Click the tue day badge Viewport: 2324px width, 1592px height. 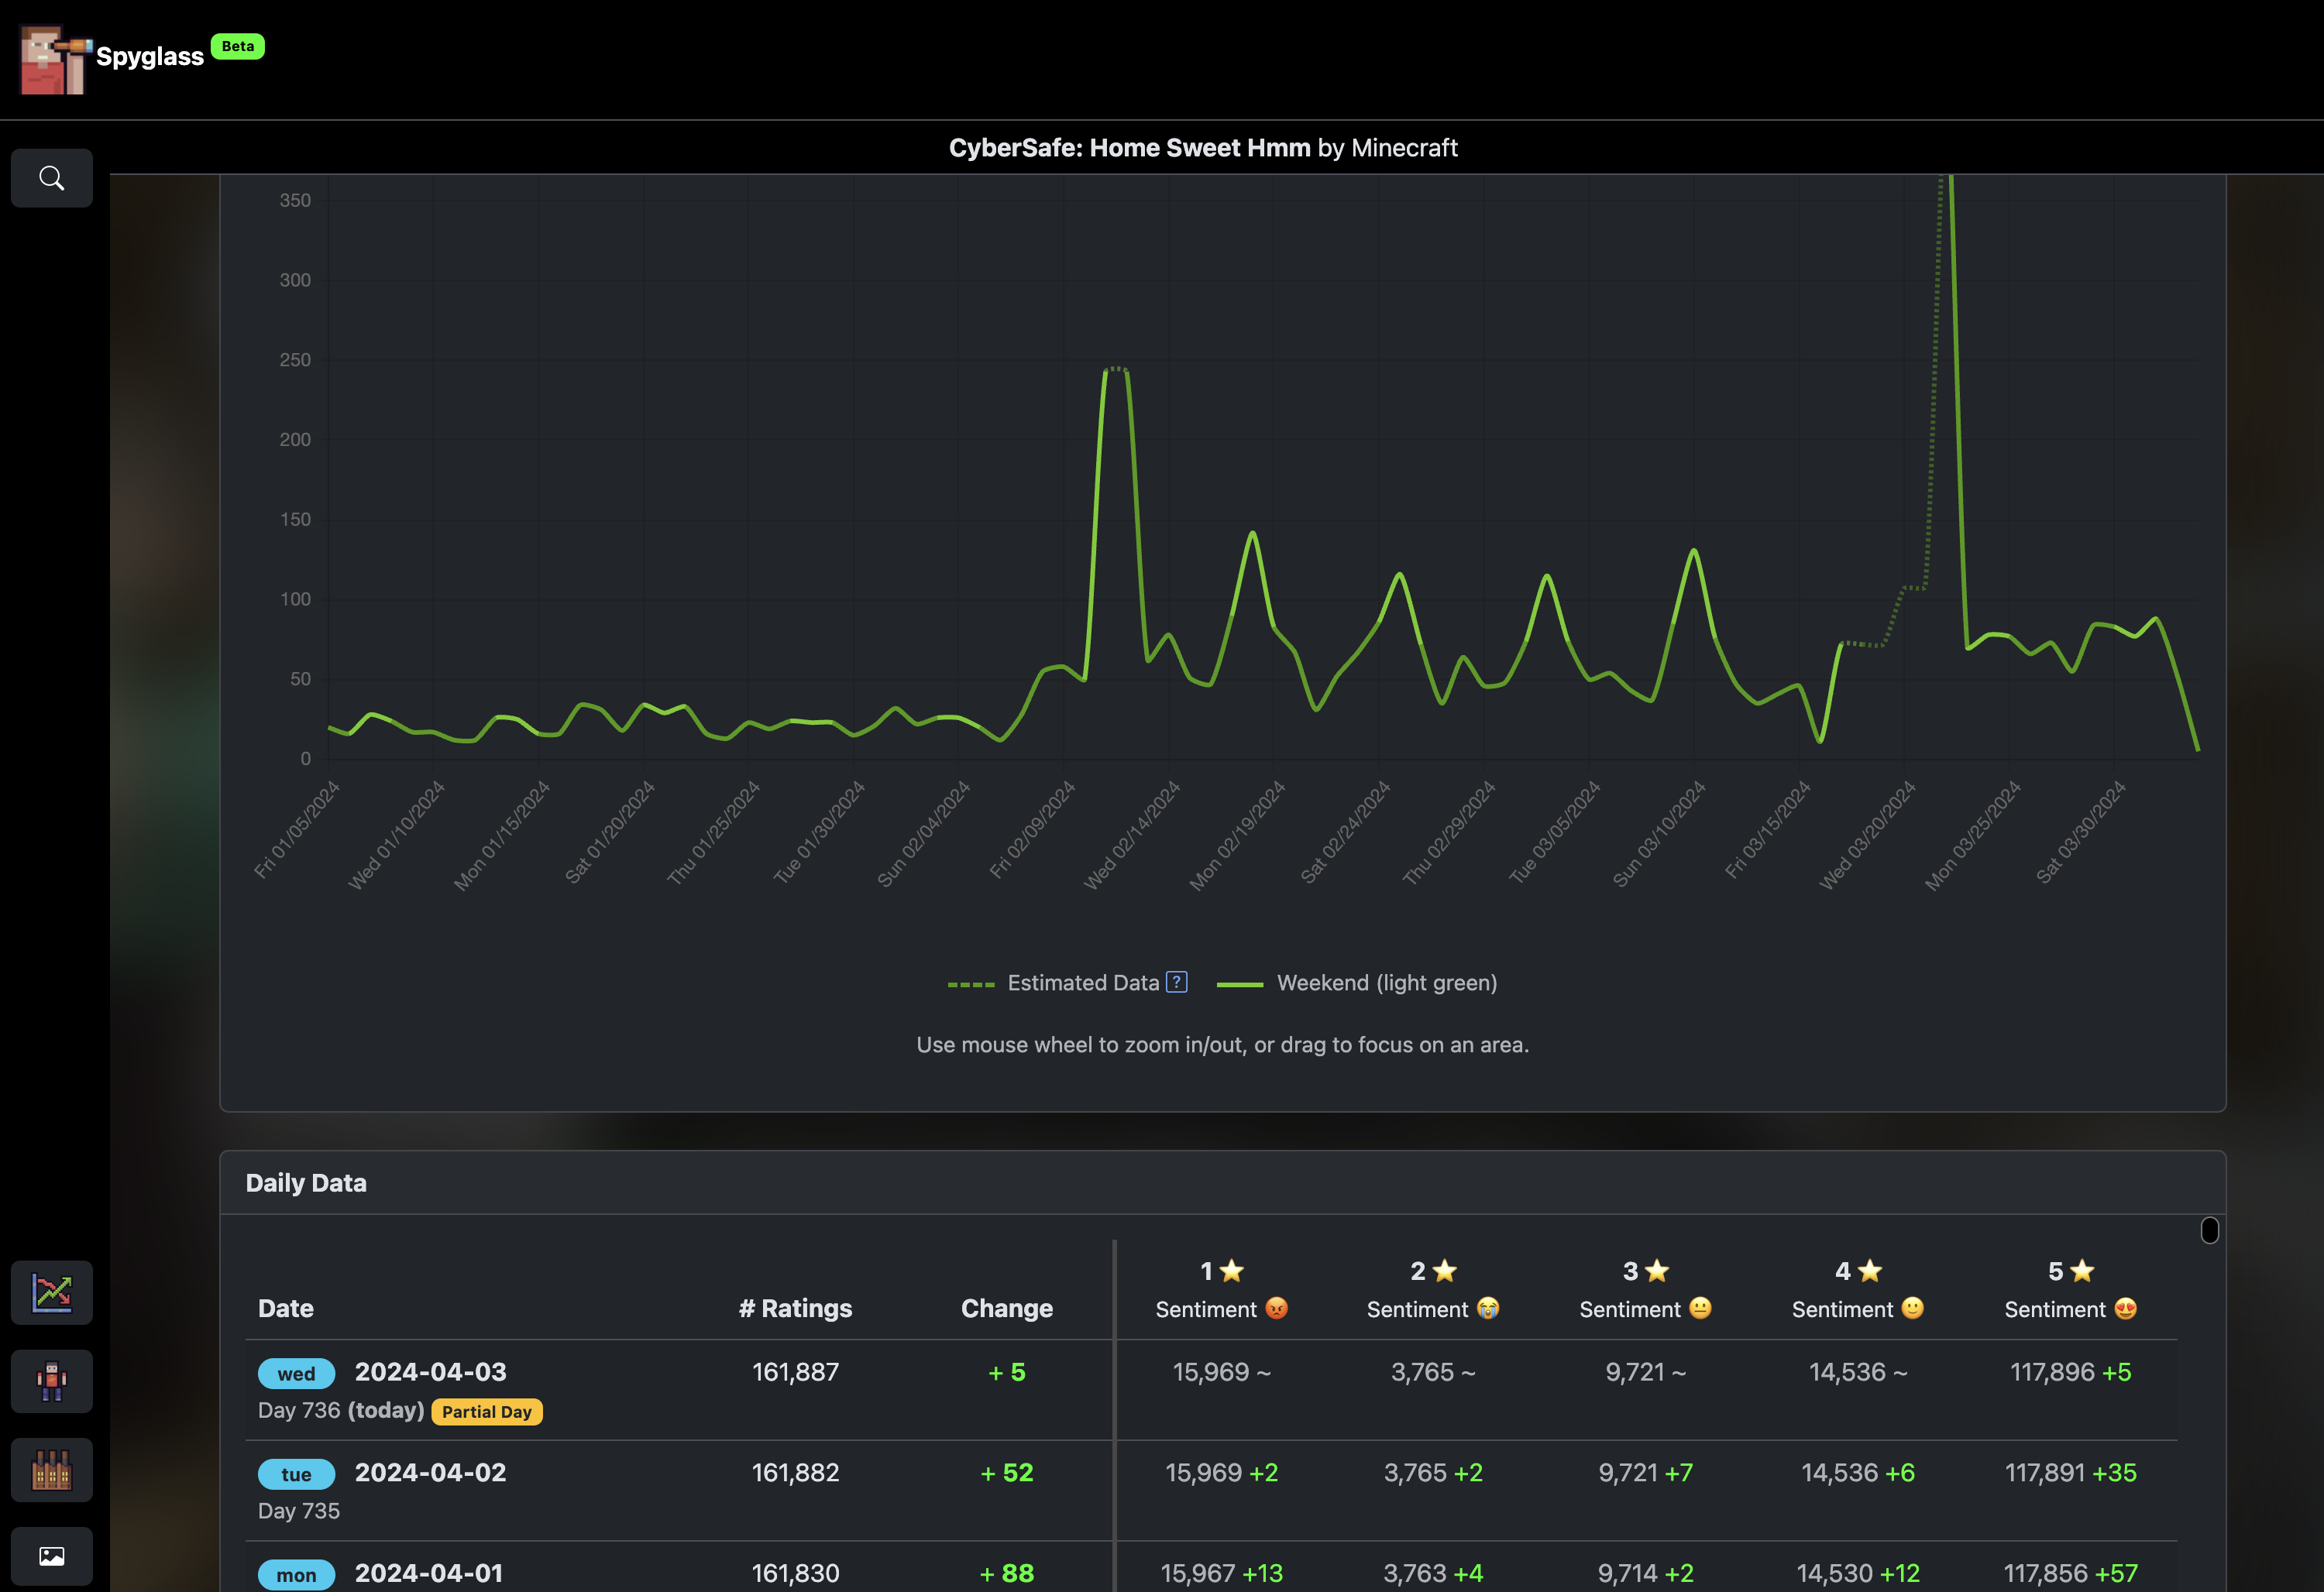(296, 1474)
